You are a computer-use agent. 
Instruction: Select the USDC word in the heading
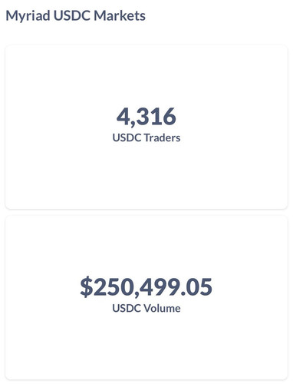(x=72, y=15)
